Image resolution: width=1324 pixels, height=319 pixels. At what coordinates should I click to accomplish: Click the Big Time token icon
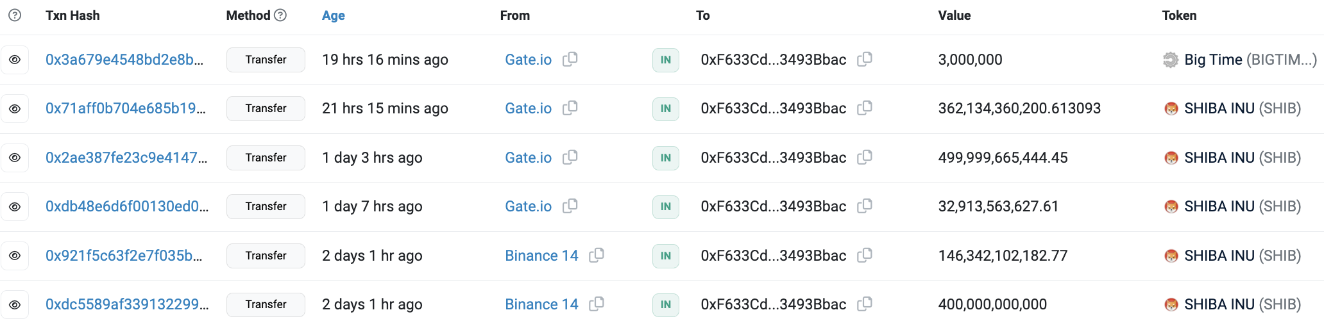coord(1171,60)
